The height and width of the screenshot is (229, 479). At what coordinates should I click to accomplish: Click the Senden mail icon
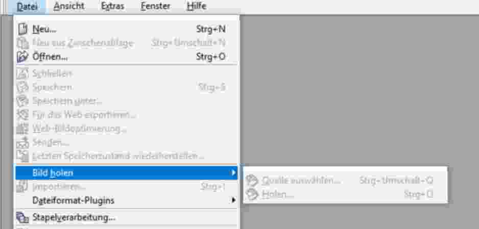[x=22, y=142]
